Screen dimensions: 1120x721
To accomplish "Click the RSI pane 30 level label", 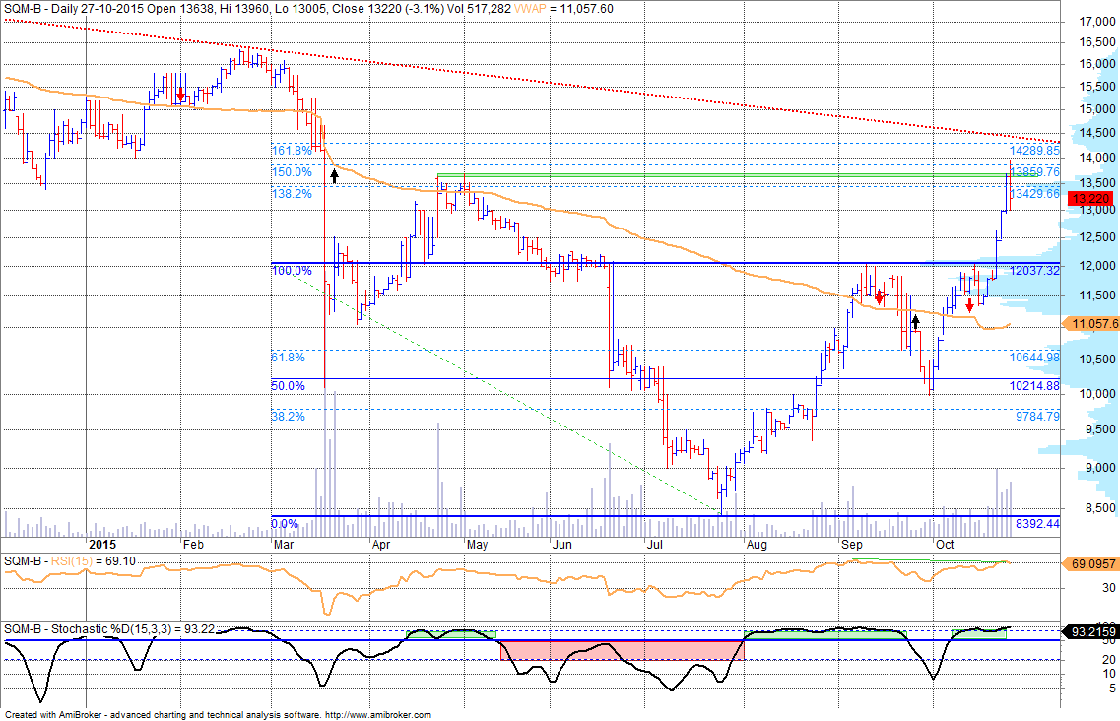I will pyautogui.click(x=1108, y=588).
